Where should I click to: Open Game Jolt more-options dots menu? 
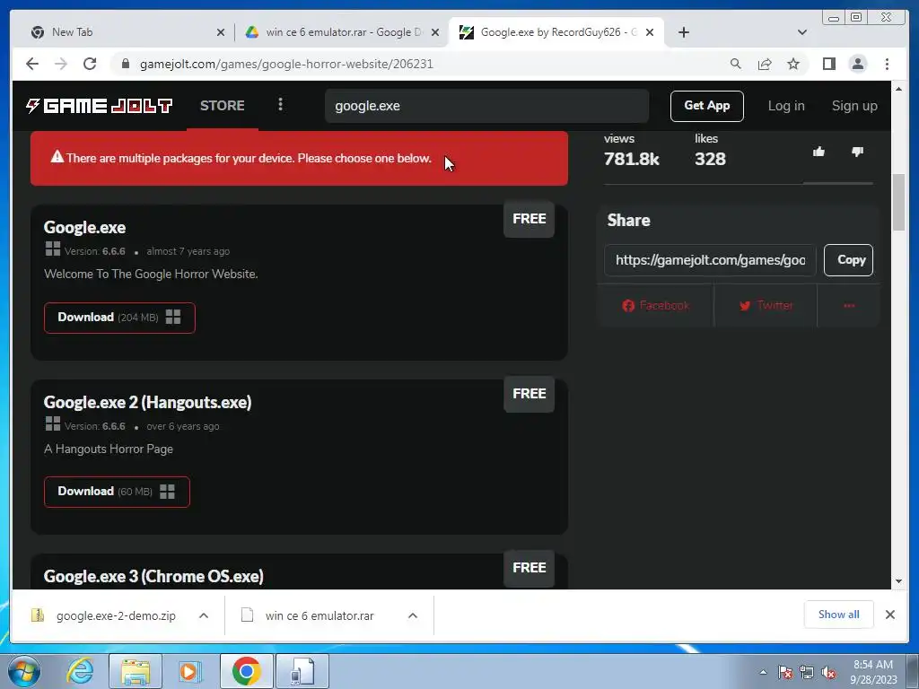click(x=280, y=104)
